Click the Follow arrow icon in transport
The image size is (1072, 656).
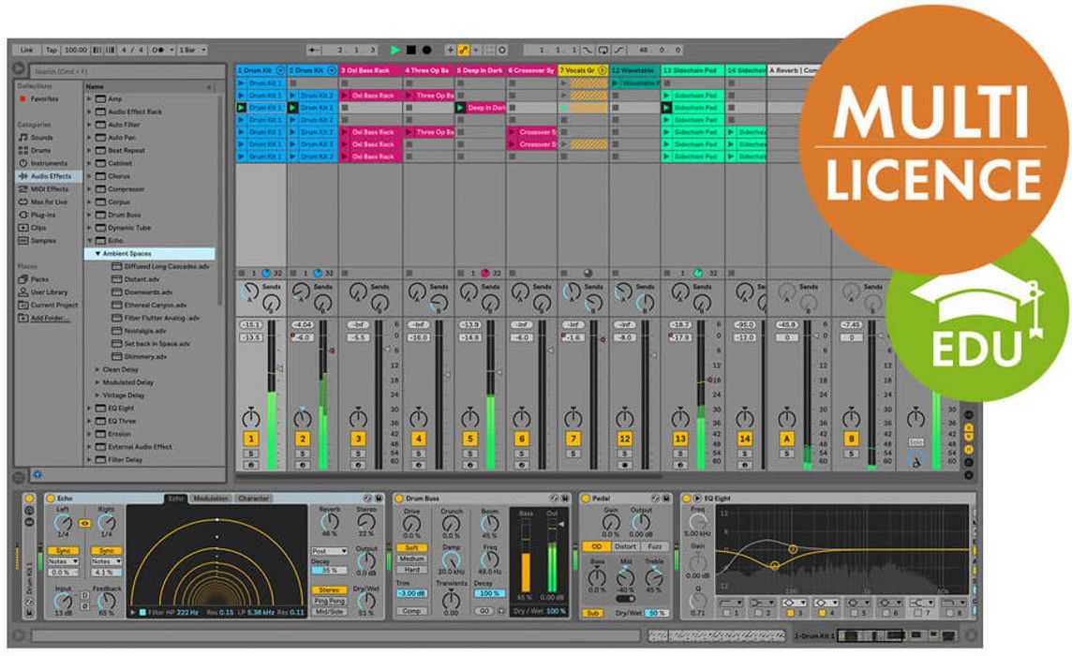click(314, 50)
